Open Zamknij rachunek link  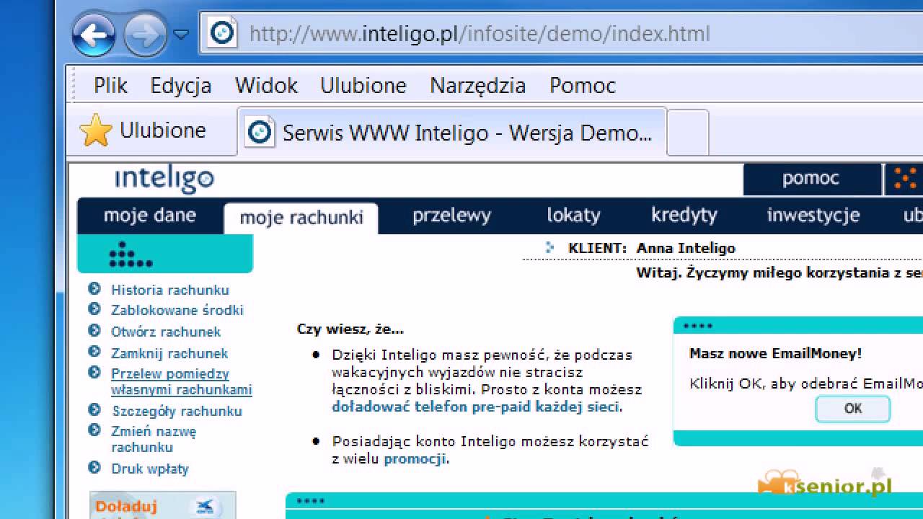[169, 353]
